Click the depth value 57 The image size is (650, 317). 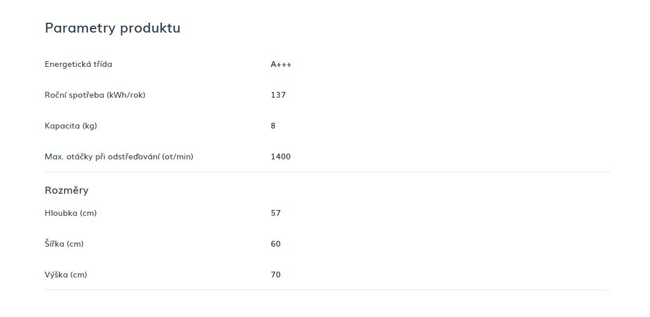(x=275, y=213)
